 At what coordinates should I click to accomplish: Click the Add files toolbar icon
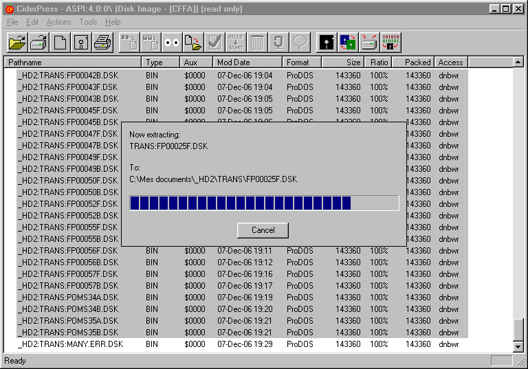130,43
